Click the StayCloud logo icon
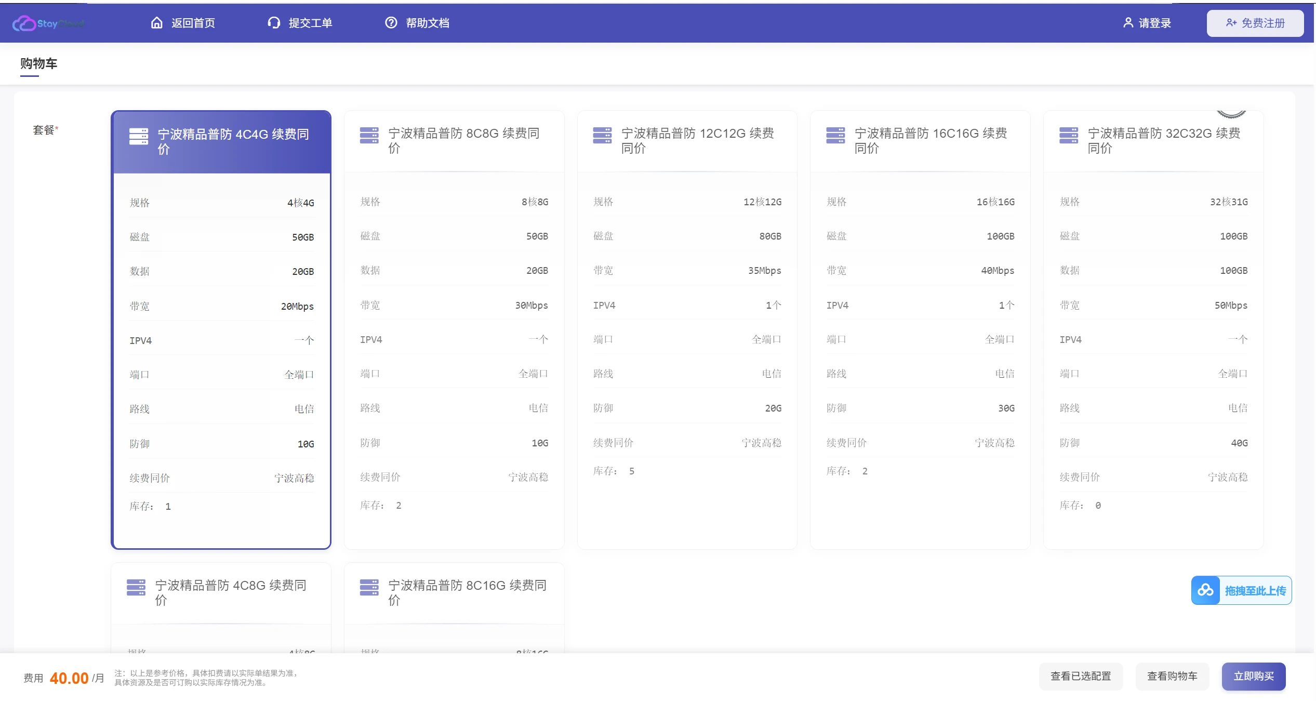 24,23
